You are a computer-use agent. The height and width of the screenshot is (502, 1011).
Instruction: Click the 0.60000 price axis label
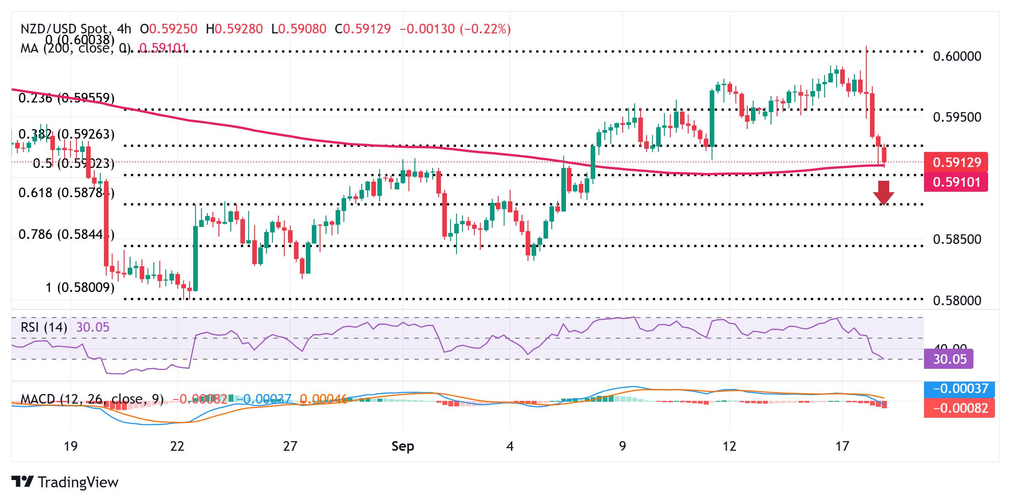coord(957,56)
